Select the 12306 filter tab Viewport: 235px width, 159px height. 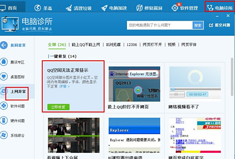pos(132,45)
